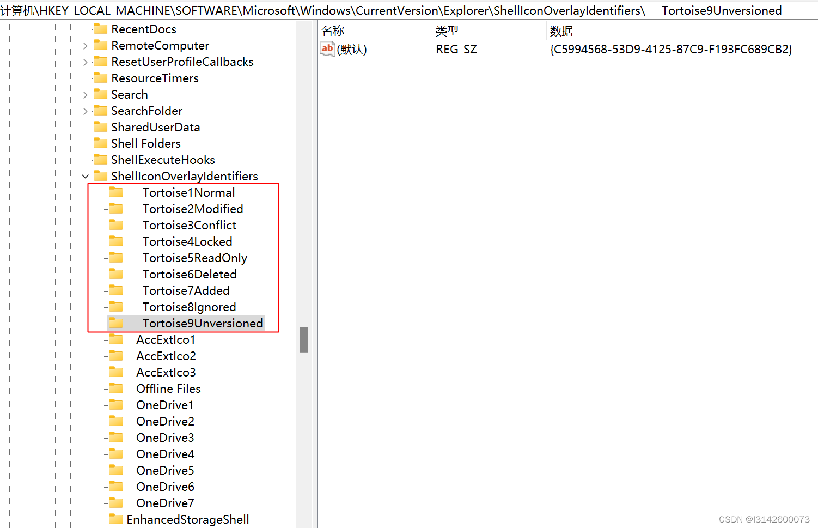Click the RecentDocs folder icon
The width and height of the screenshot is (818, 528).
(101, 28)
